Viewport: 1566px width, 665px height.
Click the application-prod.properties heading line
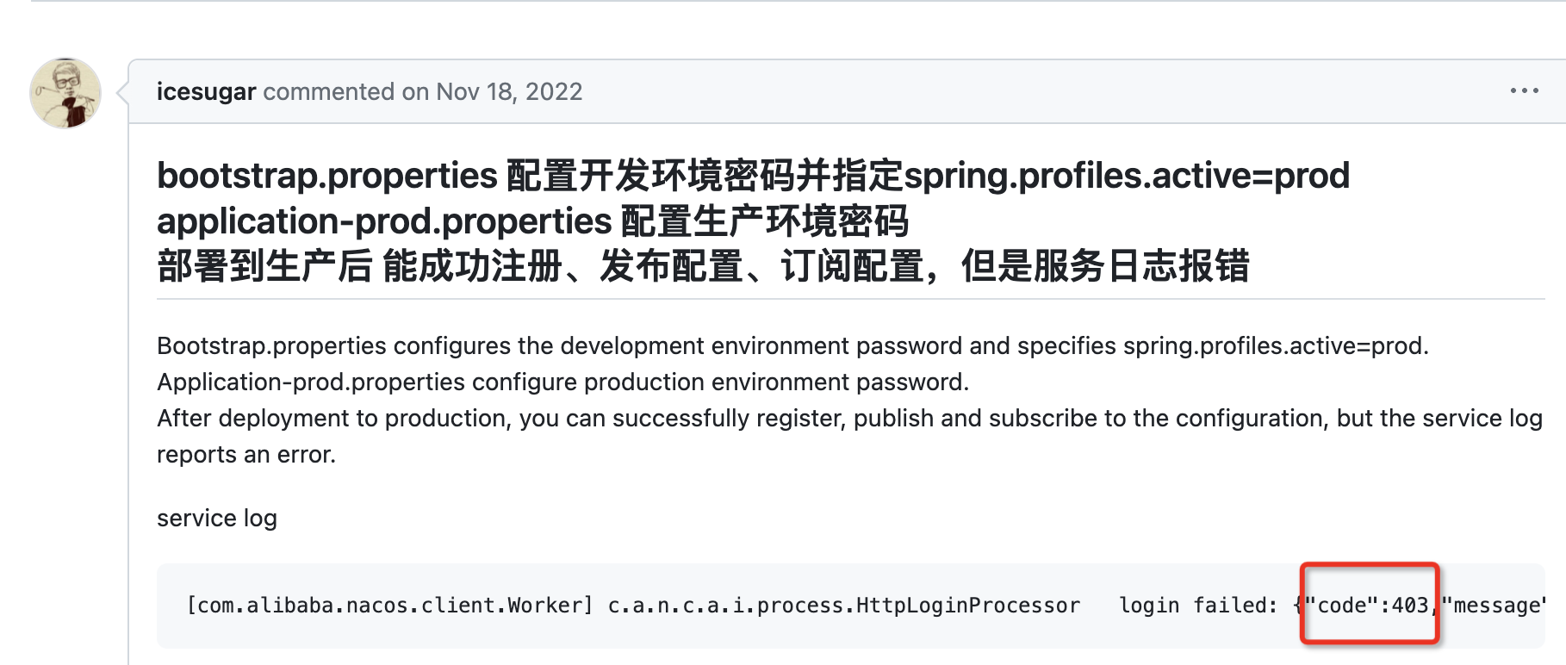click(532, 221)
